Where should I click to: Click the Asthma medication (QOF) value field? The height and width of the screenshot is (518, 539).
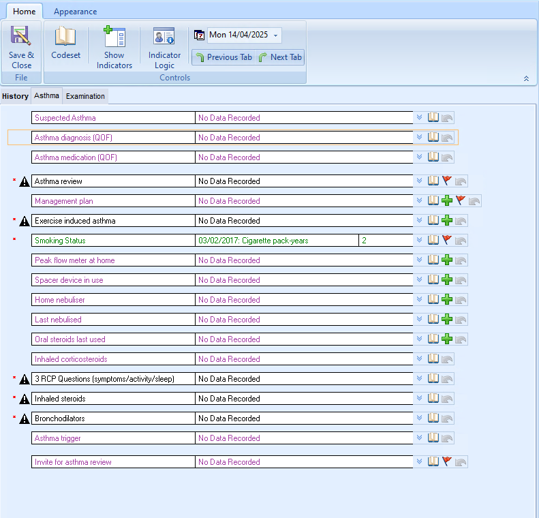coord(304,157)
